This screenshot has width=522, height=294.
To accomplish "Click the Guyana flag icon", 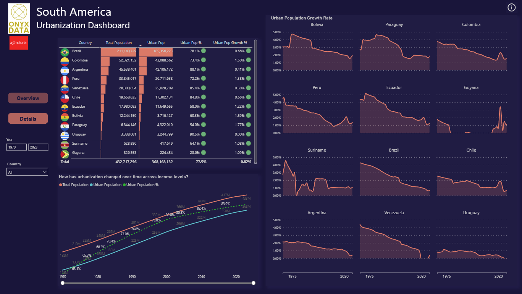I will (x=65, y=154).
